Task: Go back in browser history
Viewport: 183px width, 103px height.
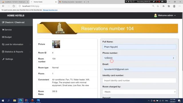Action: [3, 6]
